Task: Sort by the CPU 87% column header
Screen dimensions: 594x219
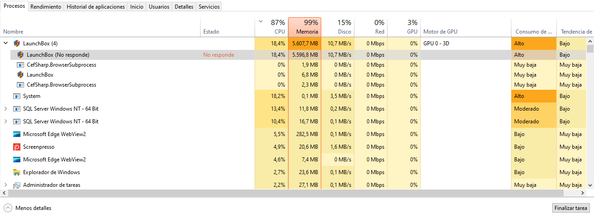Action: point(271,27)
